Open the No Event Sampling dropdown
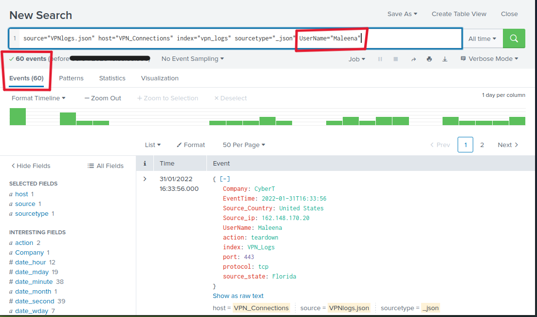 tap(192, 59)
